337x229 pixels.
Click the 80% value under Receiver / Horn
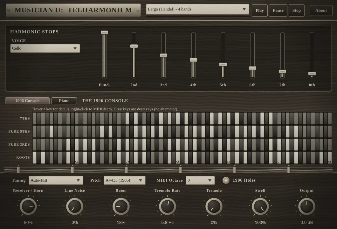tap(28, 223)
